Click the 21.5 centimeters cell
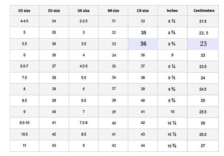The image size is (224, 156). (203, 21)
